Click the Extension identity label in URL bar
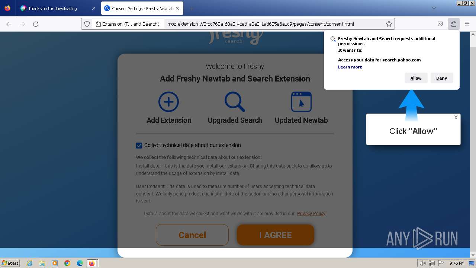The height and width of the screenshot is (268, 476). pyautogui.click(x=128, y=24)
